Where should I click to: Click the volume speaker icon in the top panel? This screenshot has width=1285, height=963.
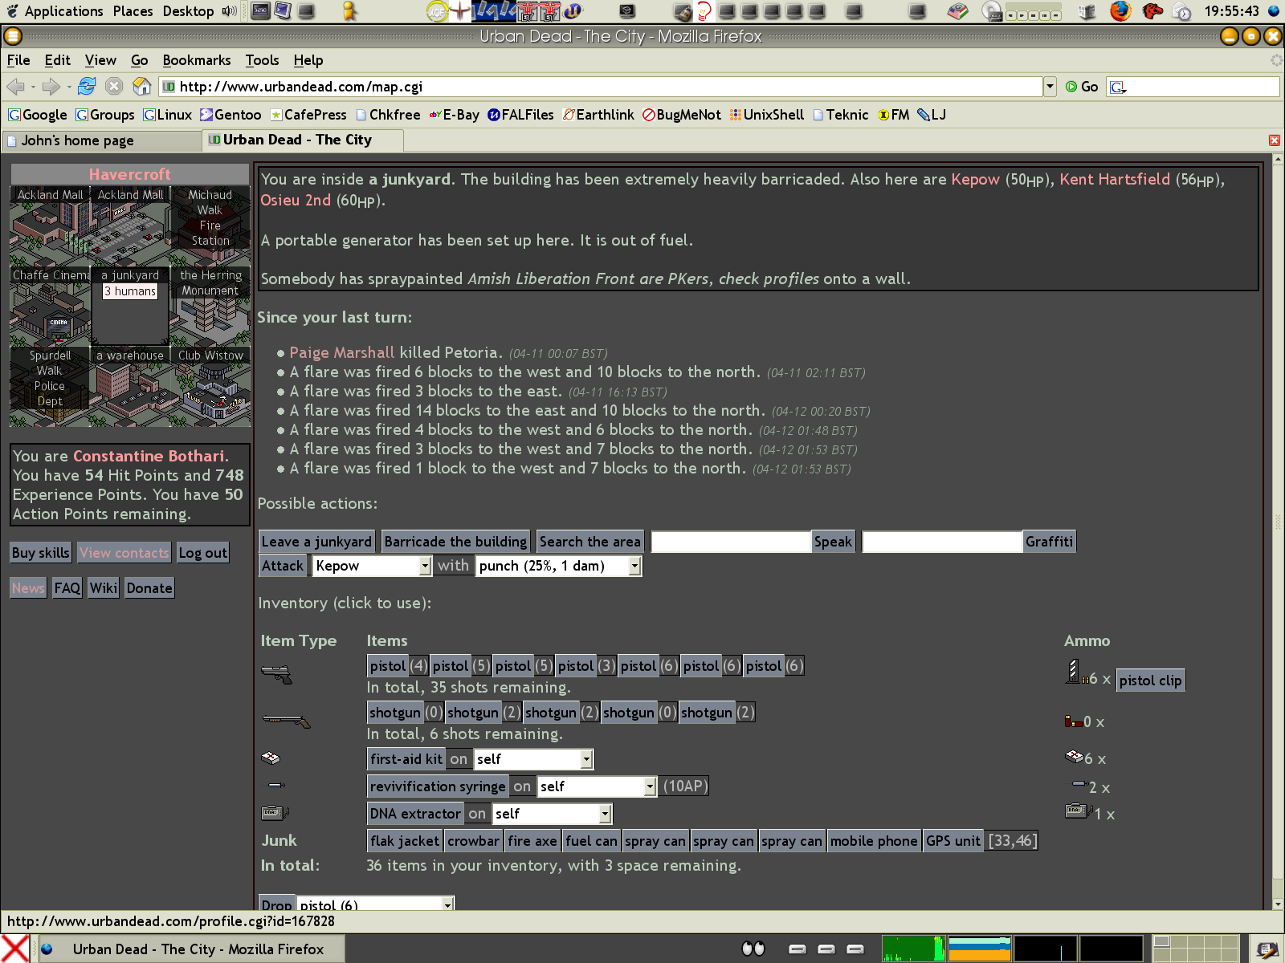click(x=229, y=11)
